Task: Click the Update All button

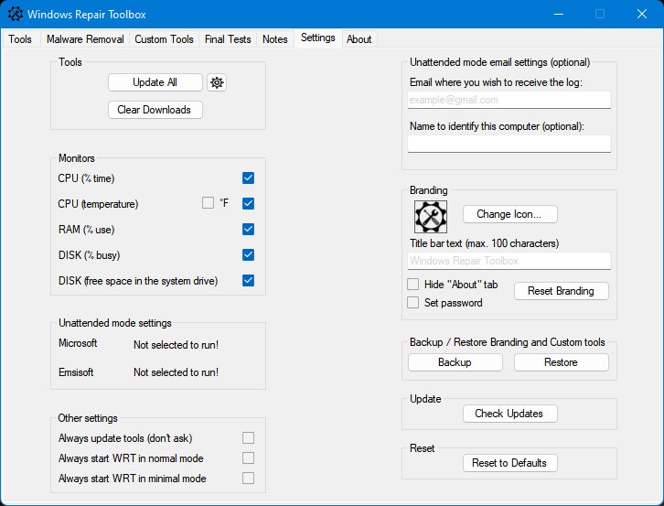Action: coord(155,82)
